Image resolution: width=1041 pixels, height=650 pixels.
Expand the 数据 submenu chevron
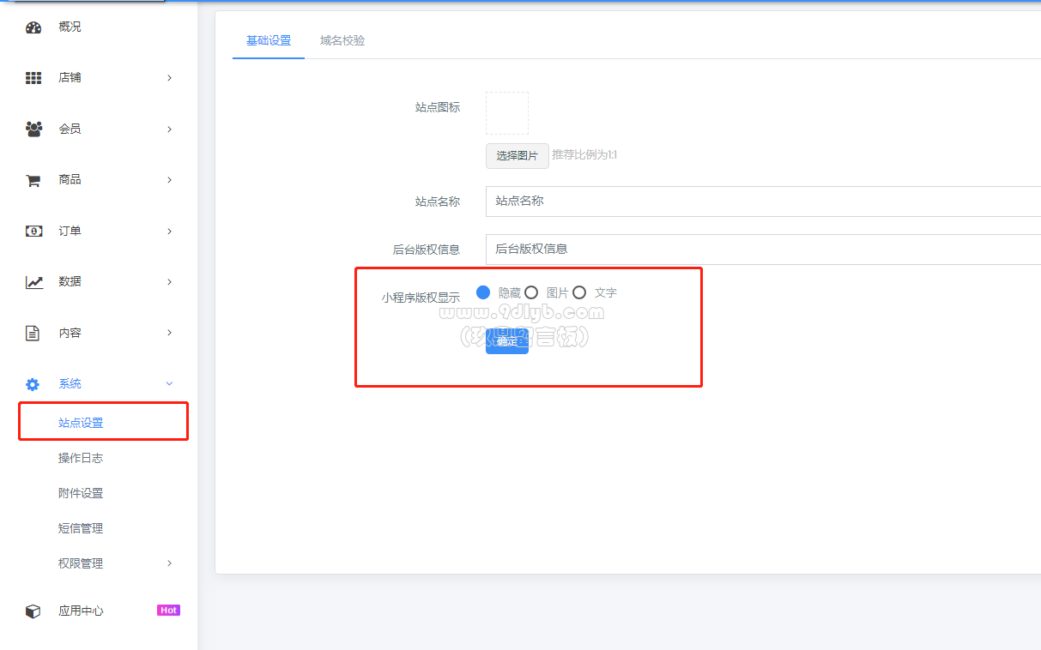(x=169, y=282)
